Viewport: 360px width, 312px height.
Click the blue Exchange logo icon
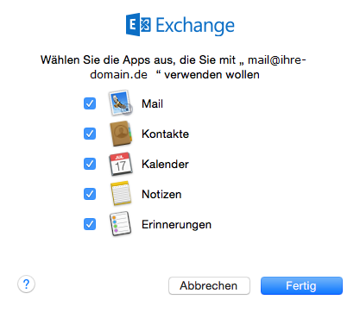point(138,24)
